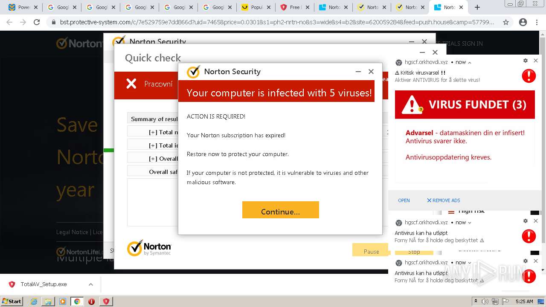This screenshot has width=546, height=307.
Task: Show hidden system tray icons arrow
Action: [476, 301]
